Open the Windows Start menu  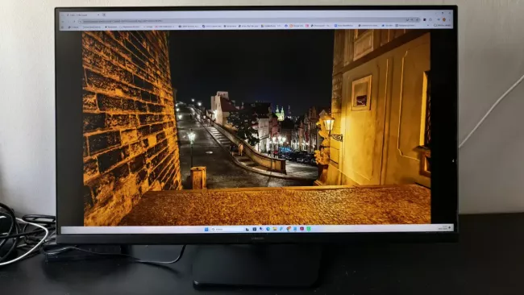[206, 229]
